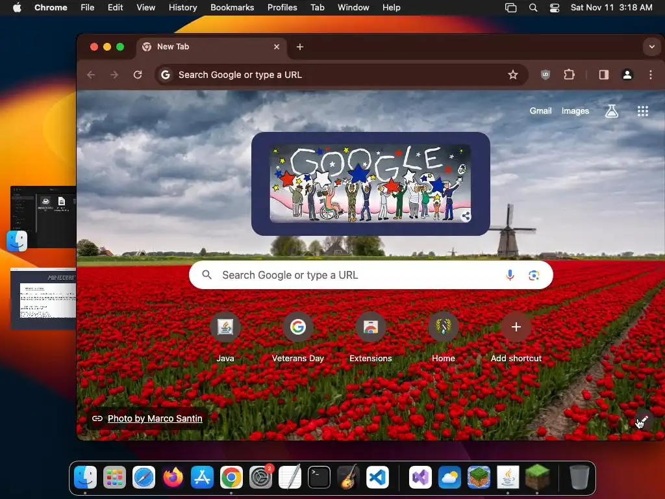Open Launchpad from the Dock
This screenshot has height=499, width=665.
pyautogui.click(x=114, y=477)
